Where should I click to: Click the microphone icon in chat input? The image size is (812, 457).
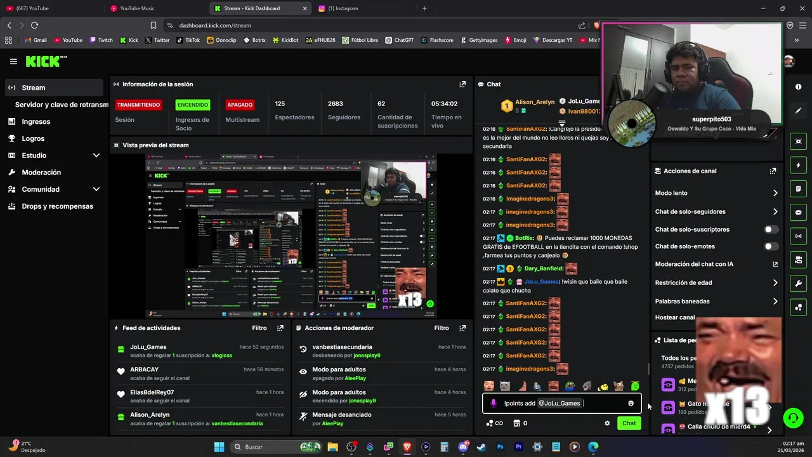pyautogui.click(x=493, y=403)
